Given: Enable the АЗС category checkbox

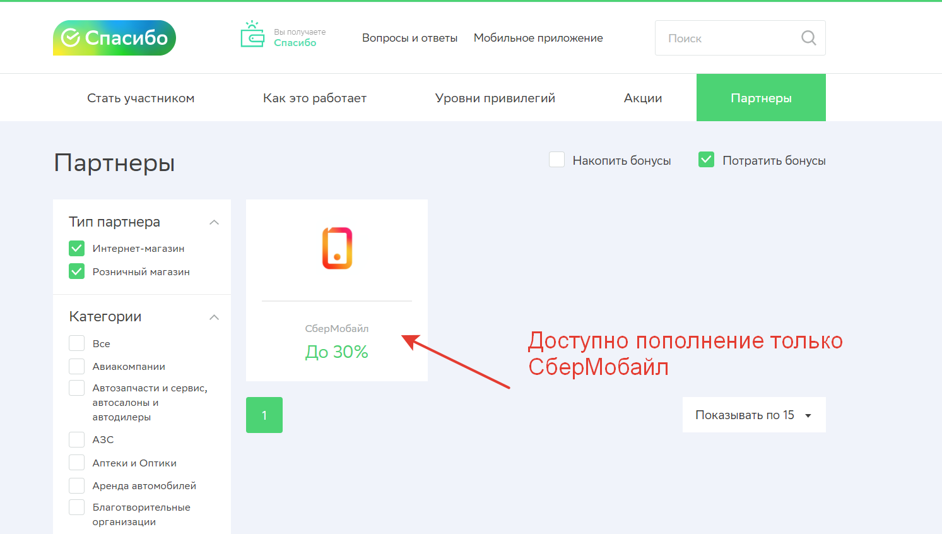Looking at the screenshot, I should pyautogui.click(x=76, y=439).
